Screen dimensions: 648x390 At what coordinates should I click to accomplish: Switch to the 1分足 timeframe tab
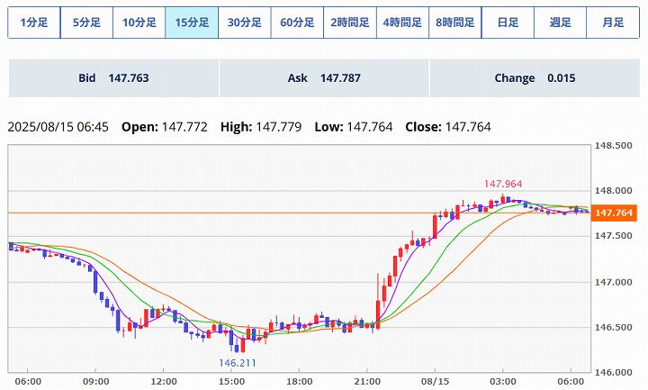34,23
